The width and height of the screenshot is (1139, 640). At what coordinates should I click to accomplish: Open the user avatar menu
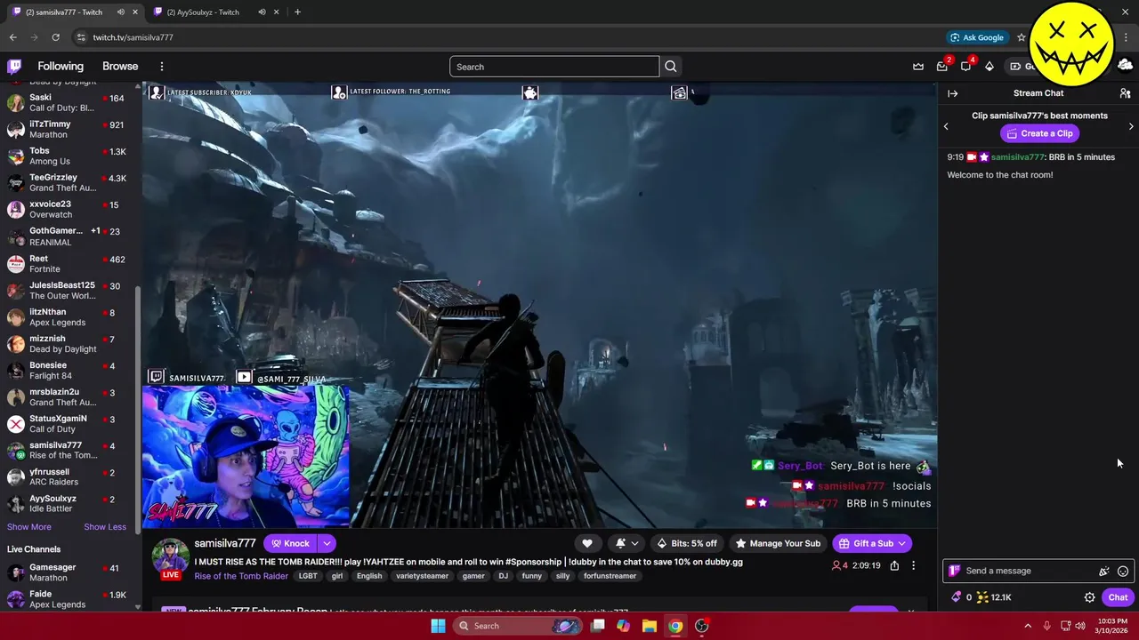tap(1125, 66)
